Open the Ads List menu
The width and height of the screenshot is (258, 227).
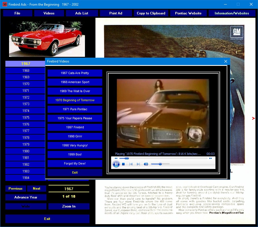82,13
